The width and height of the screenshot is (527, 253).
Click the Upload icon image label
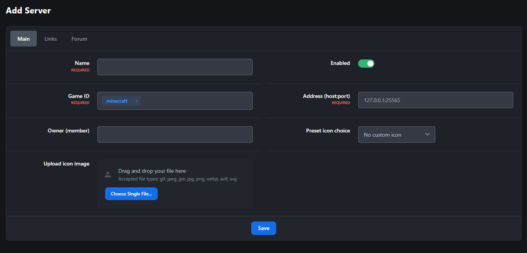point(66,164)
